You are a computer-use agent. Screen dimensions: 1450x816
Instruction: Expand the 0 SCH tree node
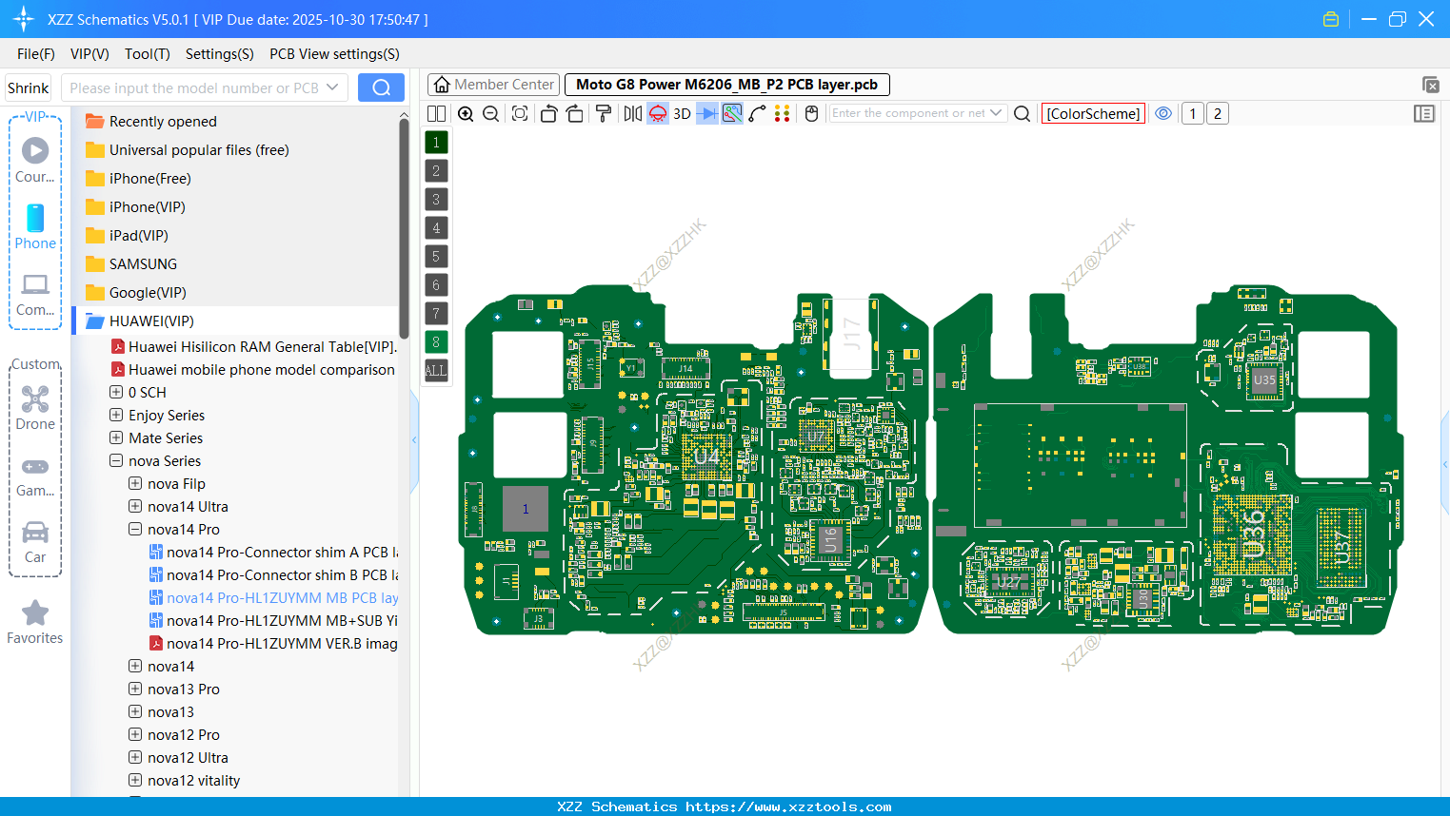coord(116,392)
